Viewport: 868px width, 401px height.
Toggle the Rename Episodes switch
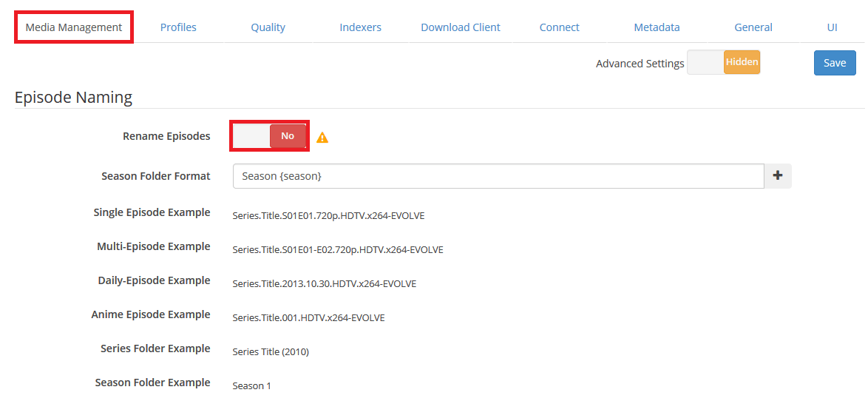pos(269,136)
